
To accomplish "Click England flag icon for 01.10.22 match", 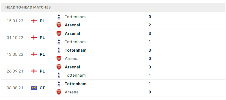I will click(x=34, y=38).
